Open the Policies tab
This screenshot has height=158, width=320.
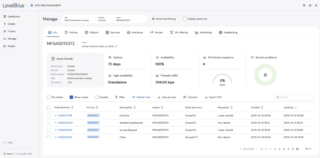[x=71, y=33]
